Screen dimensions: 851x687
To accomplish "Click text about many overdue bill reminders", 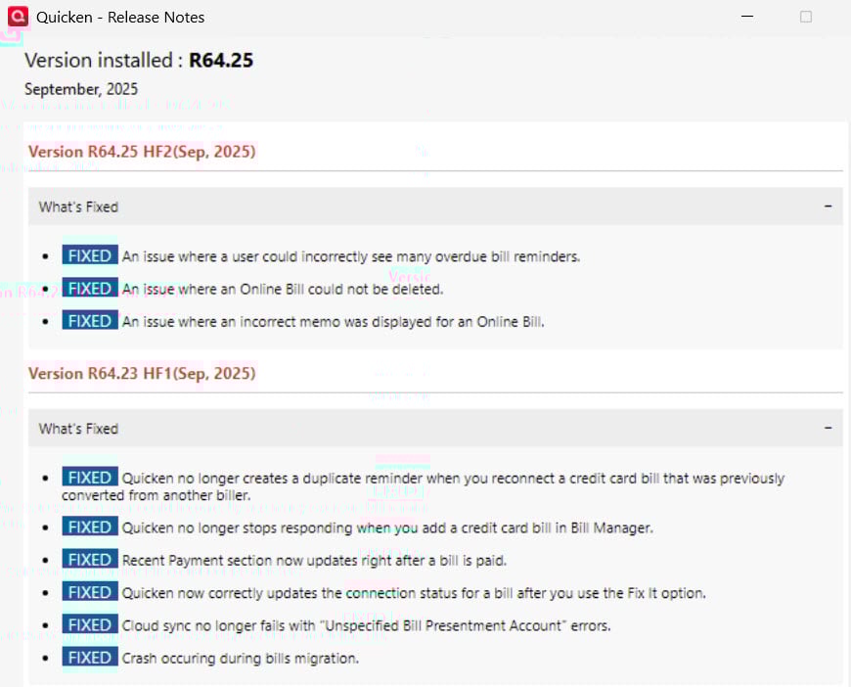I will click(x=350, y=256).
